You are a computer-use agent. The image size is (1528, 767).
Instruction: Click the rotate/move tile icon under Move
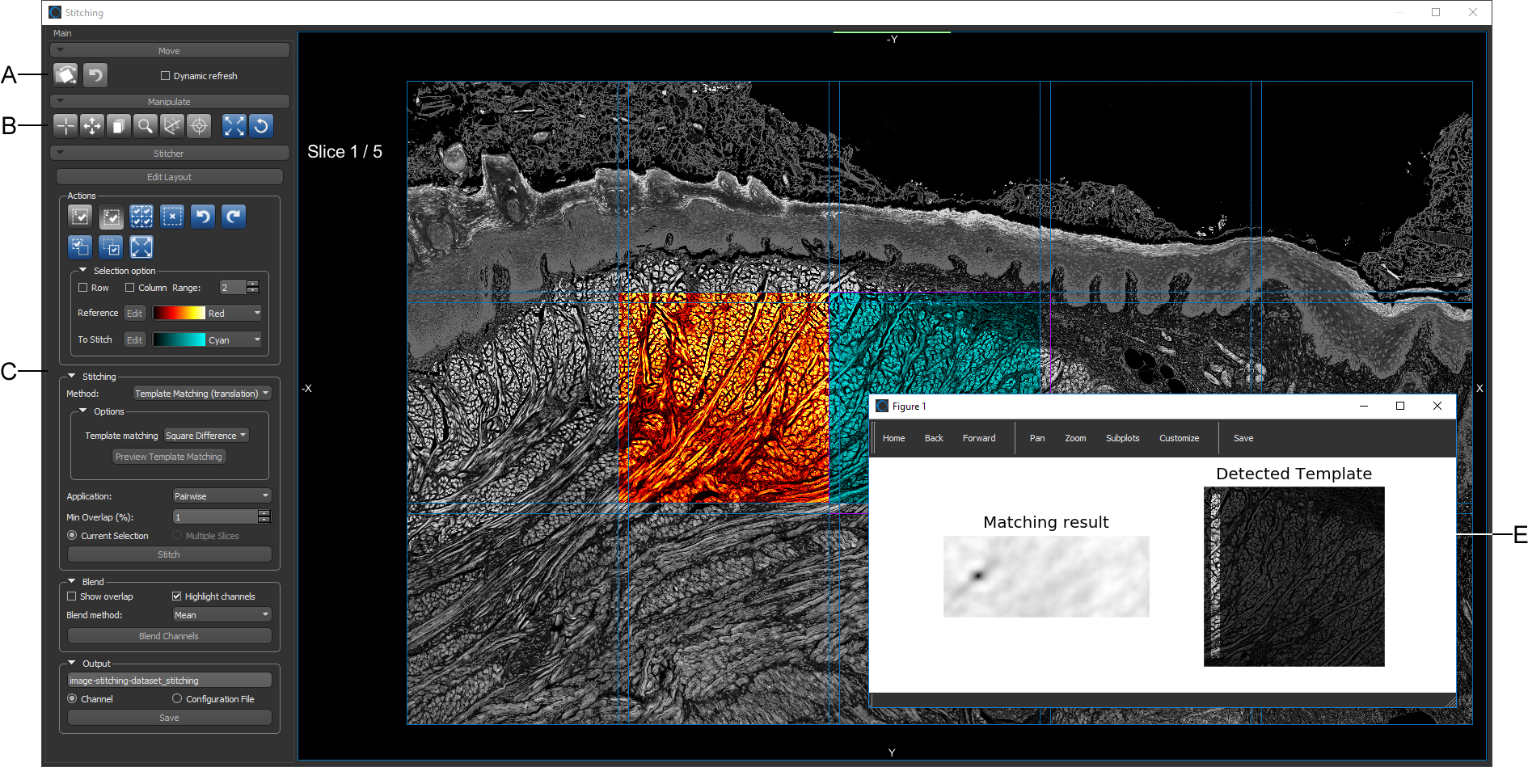click(65, 75)
